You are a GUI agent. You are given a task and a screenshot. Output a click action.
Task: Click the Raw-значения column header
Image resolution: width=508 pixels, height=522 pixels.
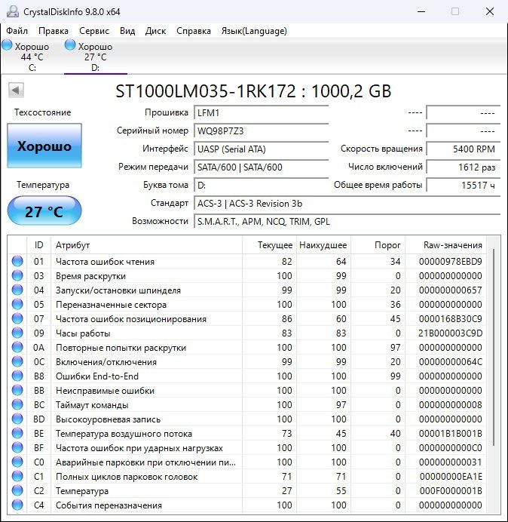pos(445,245)
